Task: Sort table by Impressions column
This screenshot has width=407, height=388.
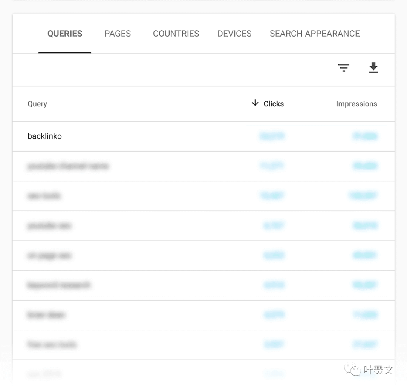Action: [x=357, y=104]
